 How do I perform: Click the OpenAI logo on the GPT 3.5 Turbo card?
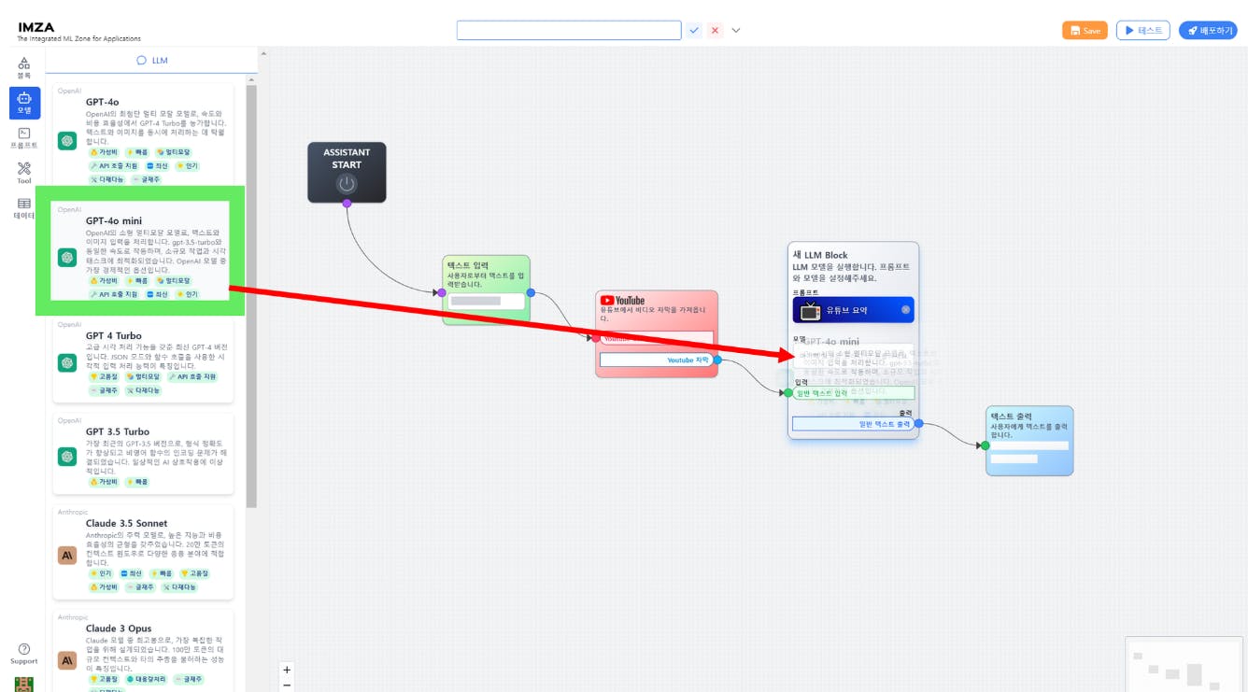click(x=67, y=456)
